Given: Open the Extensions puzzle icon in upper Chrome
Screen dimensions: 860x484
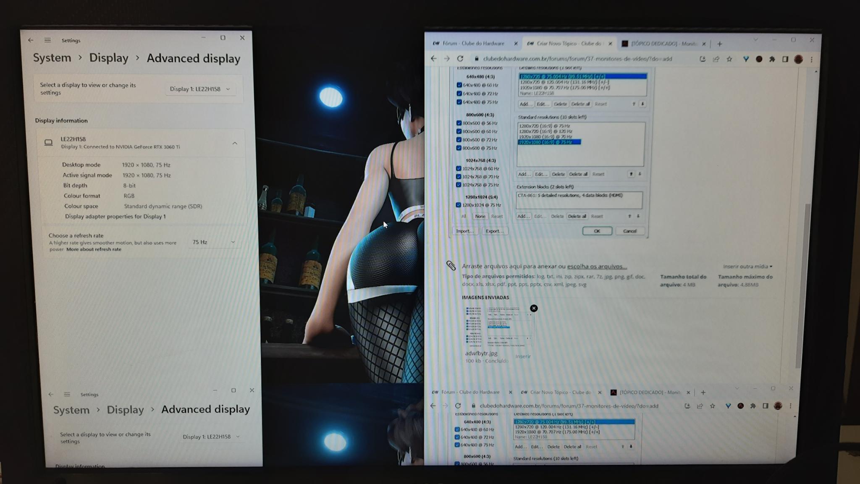Looking at the screenshot, I should click(x=772, y=59).
